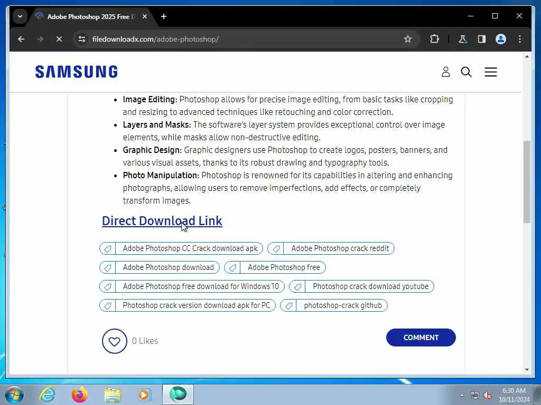This screenshot has width=541, height=405.
Task: Select tag Adobe Photoshop CC Crack download apk
Action: 181,248
